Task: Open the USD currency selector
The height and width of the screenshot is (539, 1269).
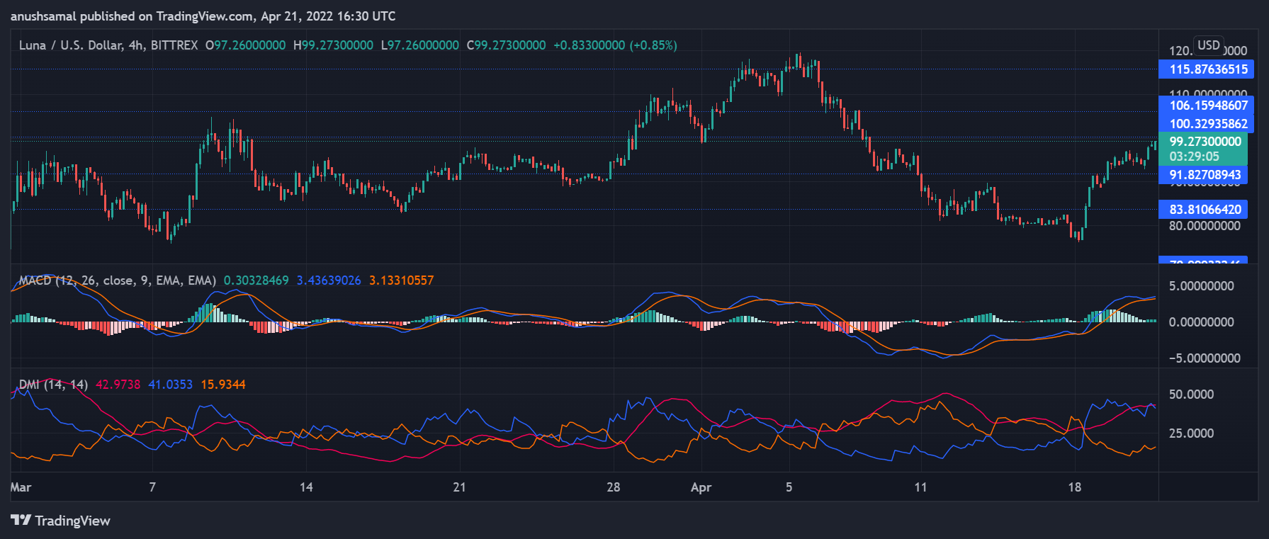Action: click(x=1208, y=45)
